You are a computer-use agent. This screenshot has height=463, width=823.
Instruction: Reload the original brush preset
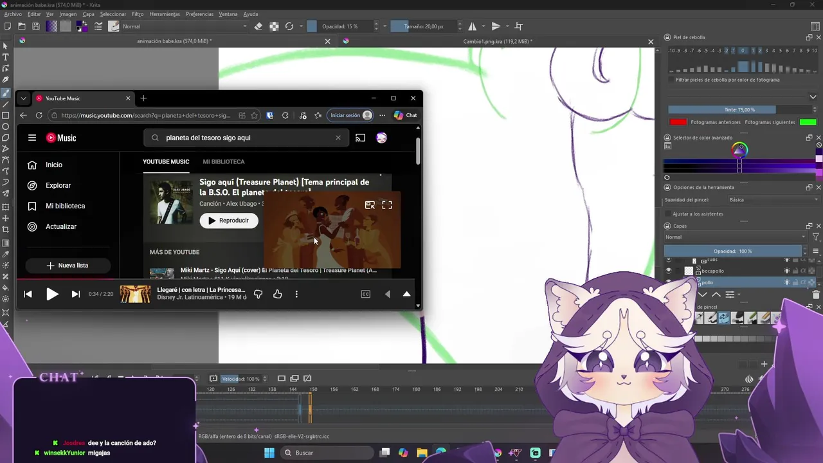[289, 26]
